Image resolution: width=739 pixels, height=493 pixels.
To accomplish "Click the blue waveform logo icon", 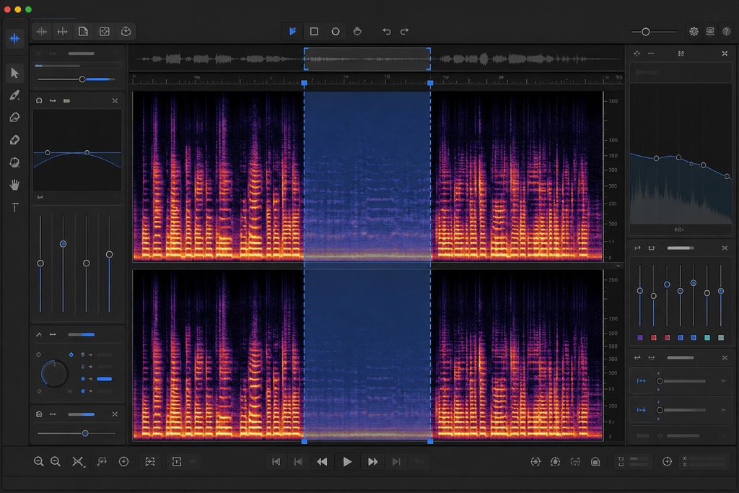I will tap(14, 39).
